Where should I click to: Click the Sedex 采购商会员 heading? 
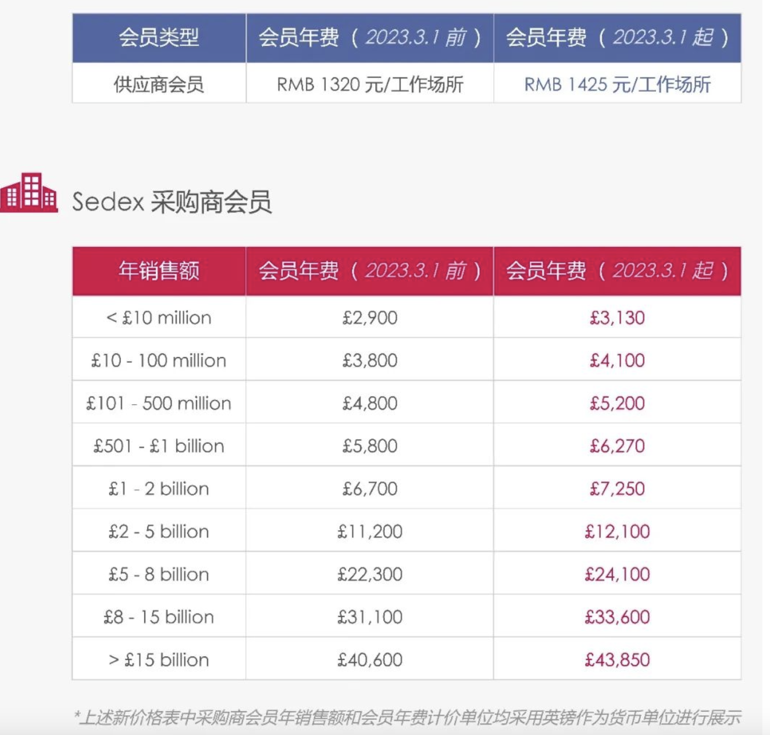(172, 202)
